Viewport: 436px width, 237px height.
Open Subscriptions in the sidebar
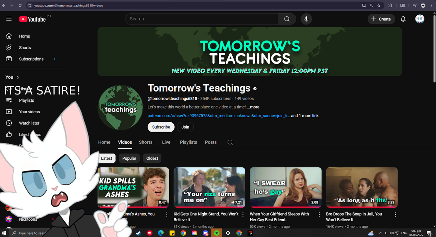pos(31,59)
